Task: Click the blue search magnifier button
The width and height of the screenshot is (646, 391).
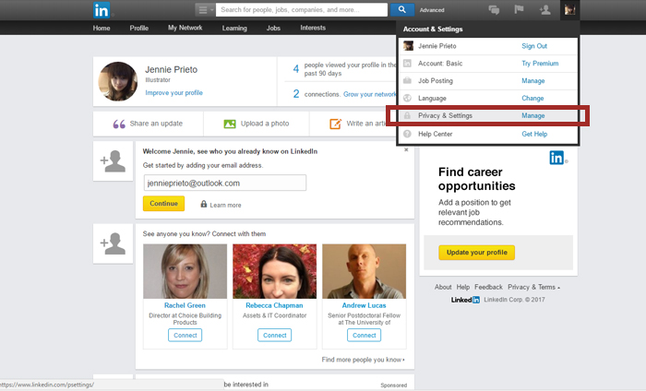Action: tap(401, 10)
